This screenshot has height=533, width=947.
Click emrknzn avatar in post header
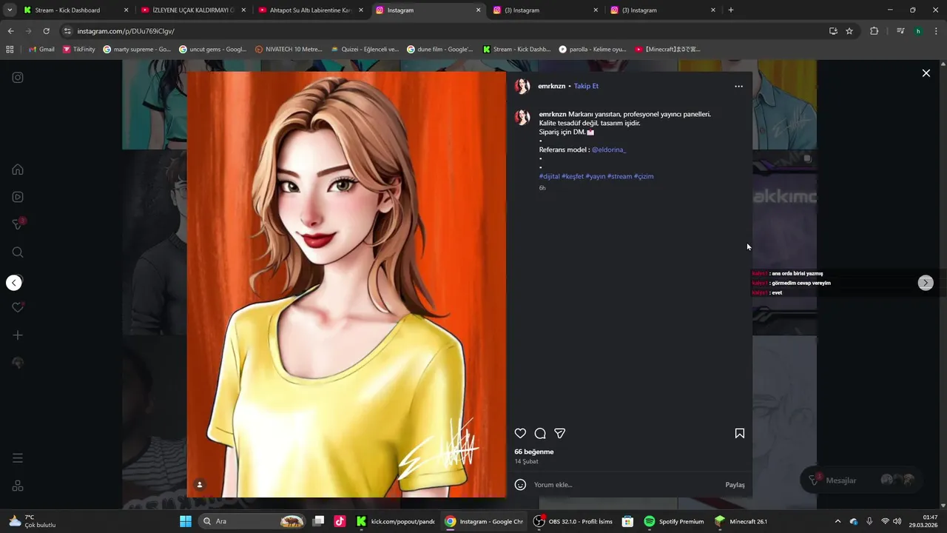pos(522,87)
